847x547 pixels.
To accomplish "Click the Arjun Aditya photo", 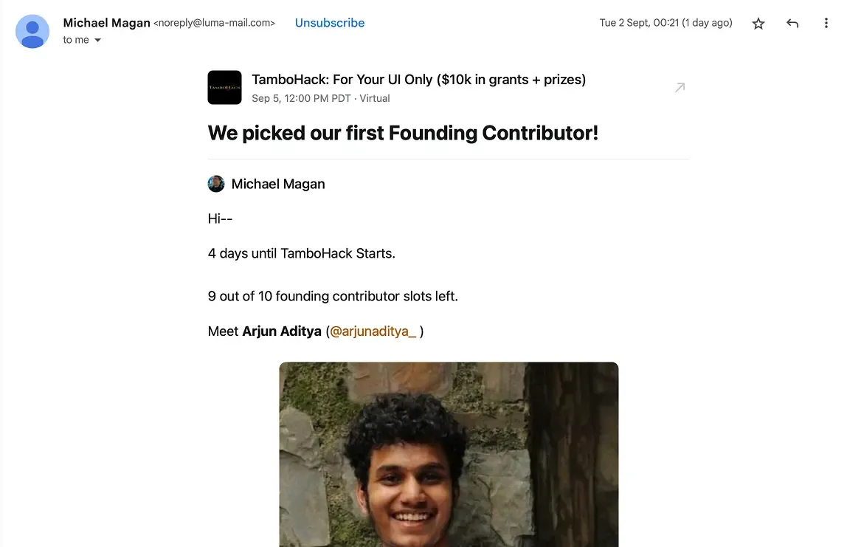I will 449,454.
